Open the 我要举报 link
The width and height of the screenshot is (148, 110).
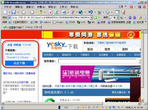[x=31, y=73]
